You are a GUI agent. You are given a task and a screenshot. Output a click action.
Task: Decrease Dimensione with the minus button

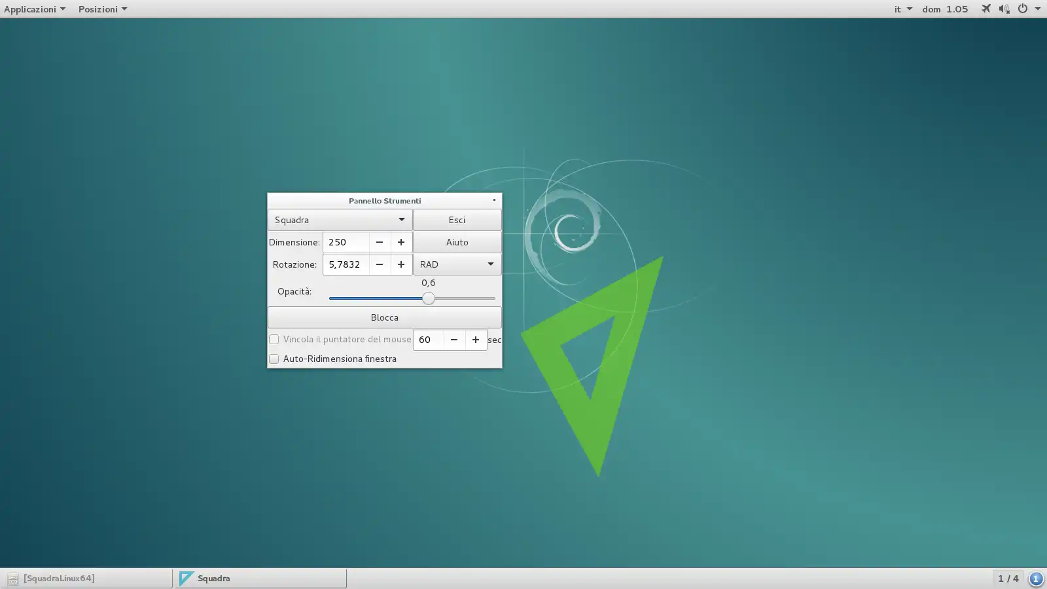click(x=380, y=242)
